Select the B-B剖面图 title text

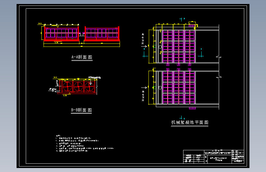pyautogui.click(x=81, y=110)
